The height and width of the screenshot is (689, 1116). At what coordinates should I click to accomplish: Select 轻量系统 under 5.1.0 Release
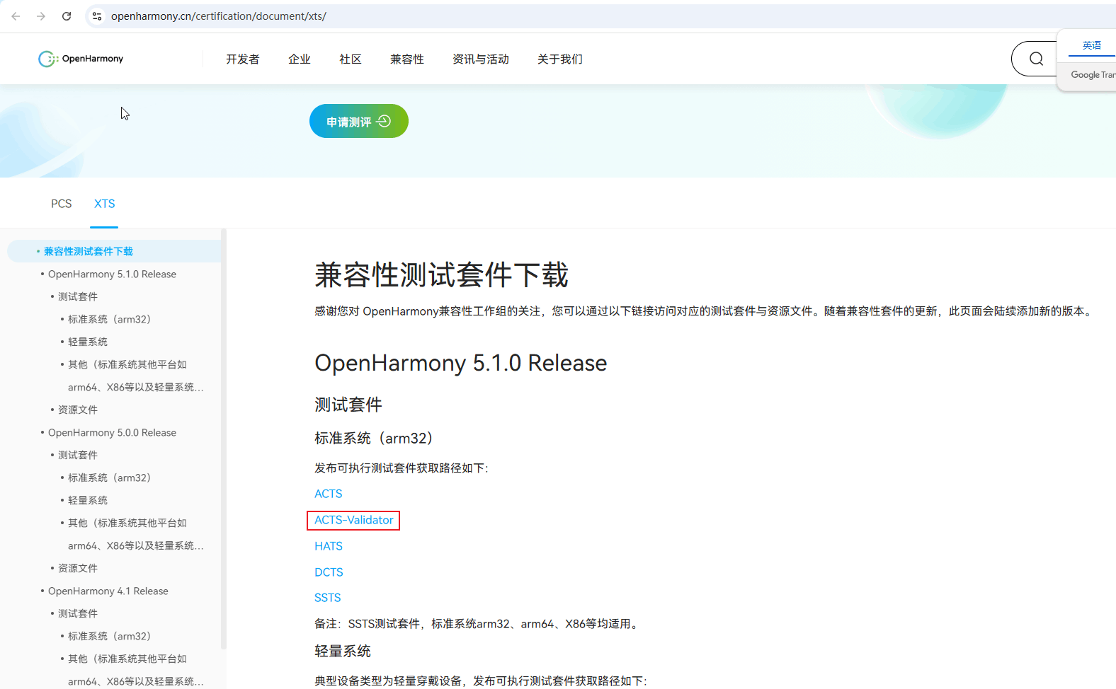pos(88,342)
